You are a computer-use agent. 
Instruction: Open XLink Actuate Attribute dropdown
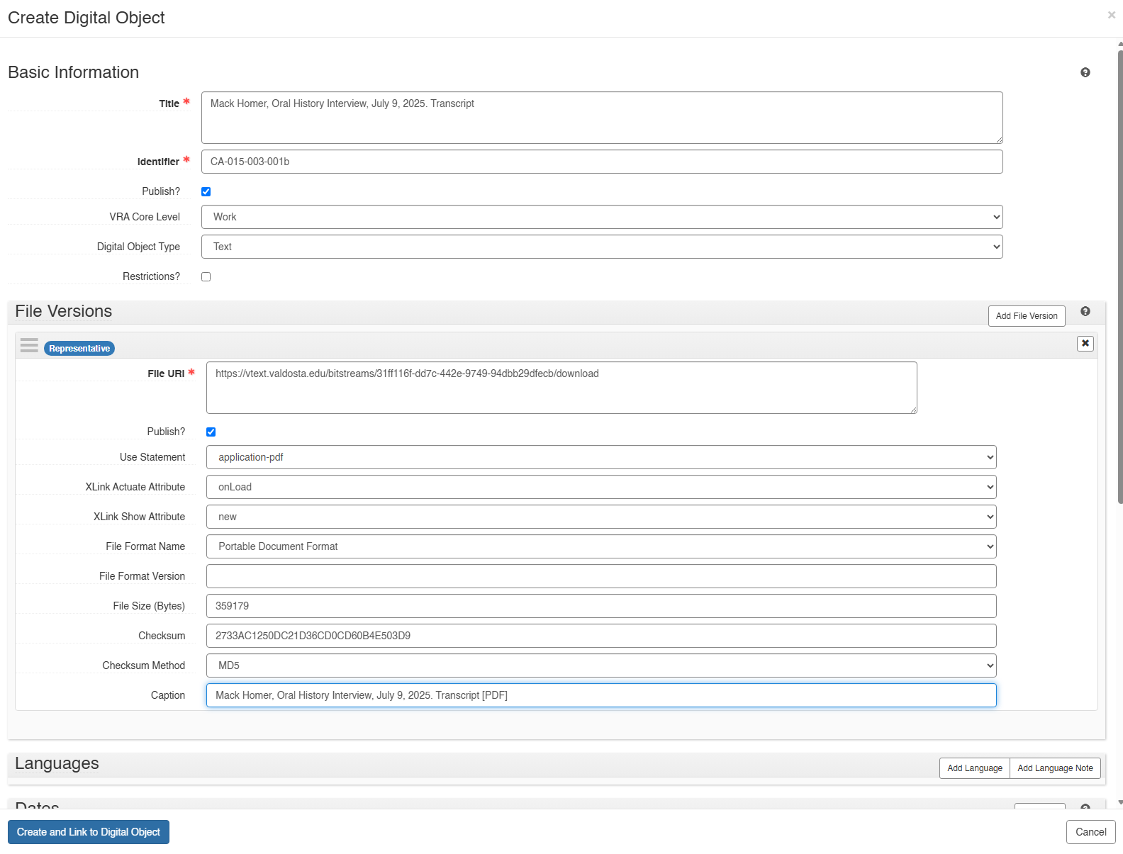tap(601, 487)
